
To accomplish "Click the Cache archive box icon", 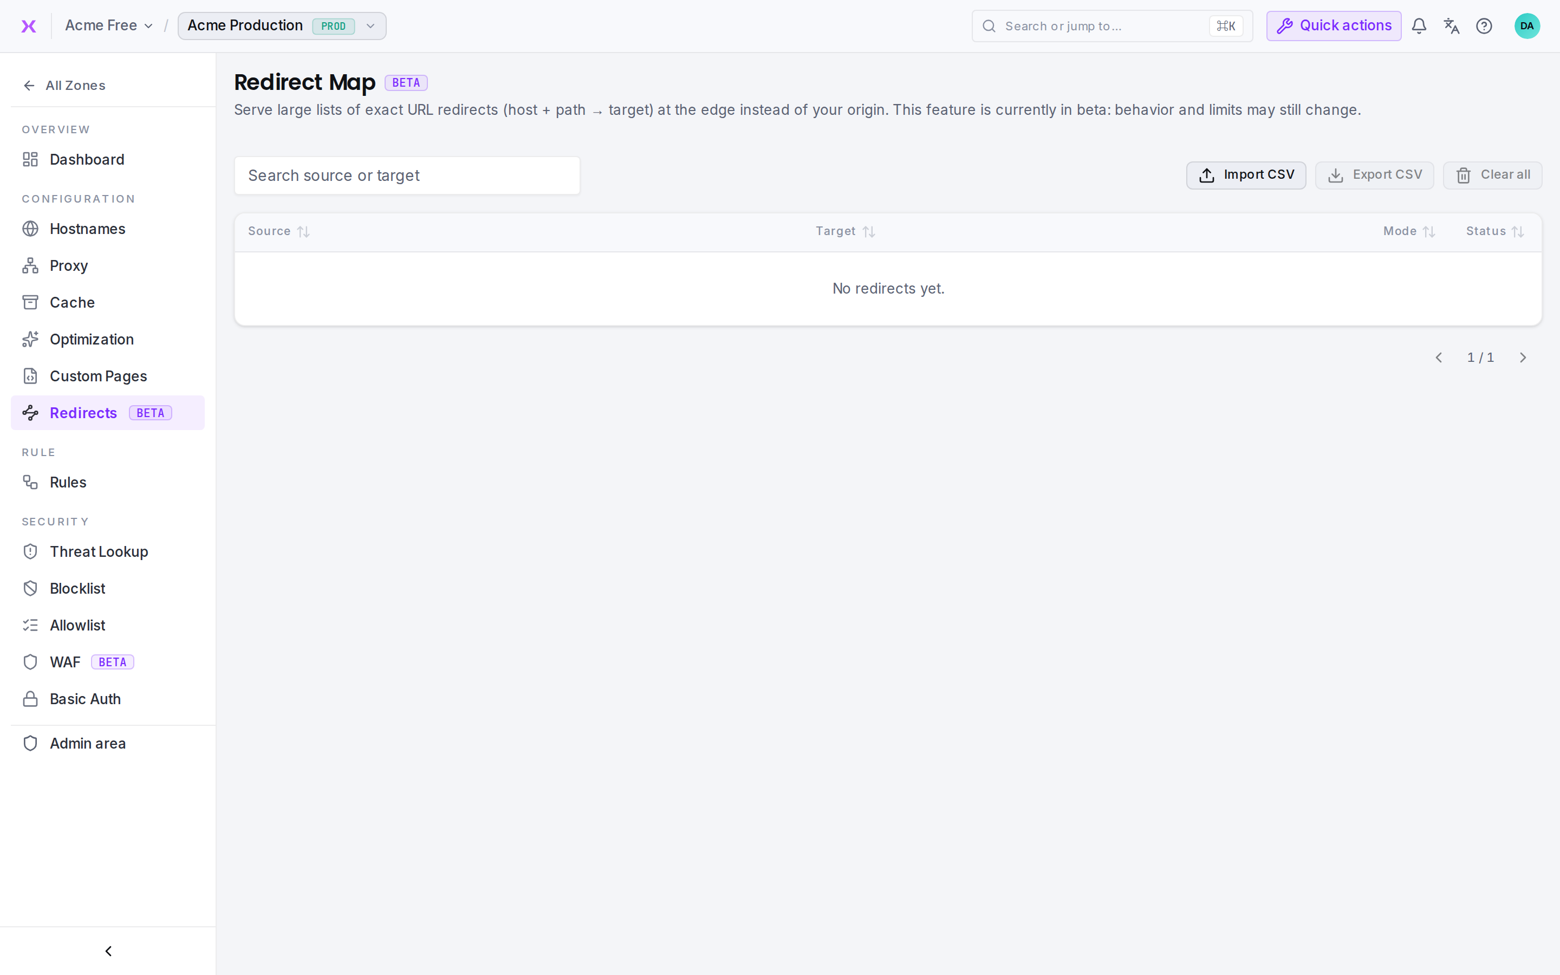I will click(x=30, y=302).
